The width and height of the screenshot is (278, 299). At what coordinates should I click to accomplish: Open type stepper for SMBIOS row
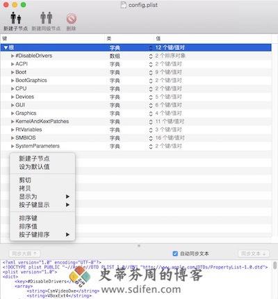(x=151, y=138)
